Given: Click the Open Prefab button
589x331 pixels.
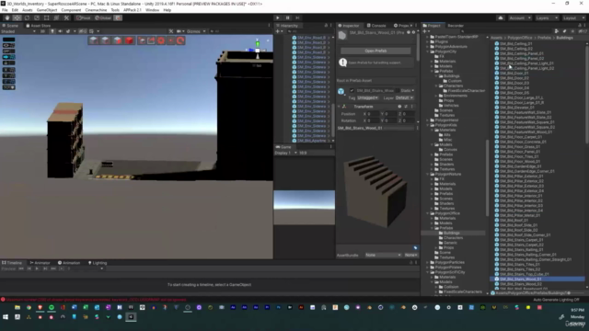Looking at the screenshot, I should pyautogui.click(x=375, y=51).
